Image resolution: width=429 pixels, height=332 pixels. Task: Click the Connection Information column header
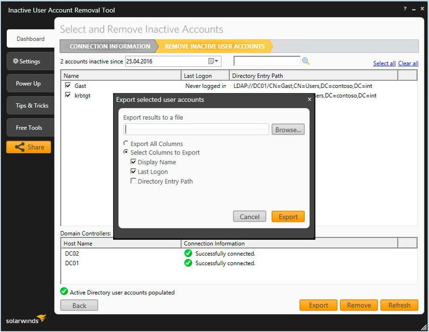coord(289,243)
